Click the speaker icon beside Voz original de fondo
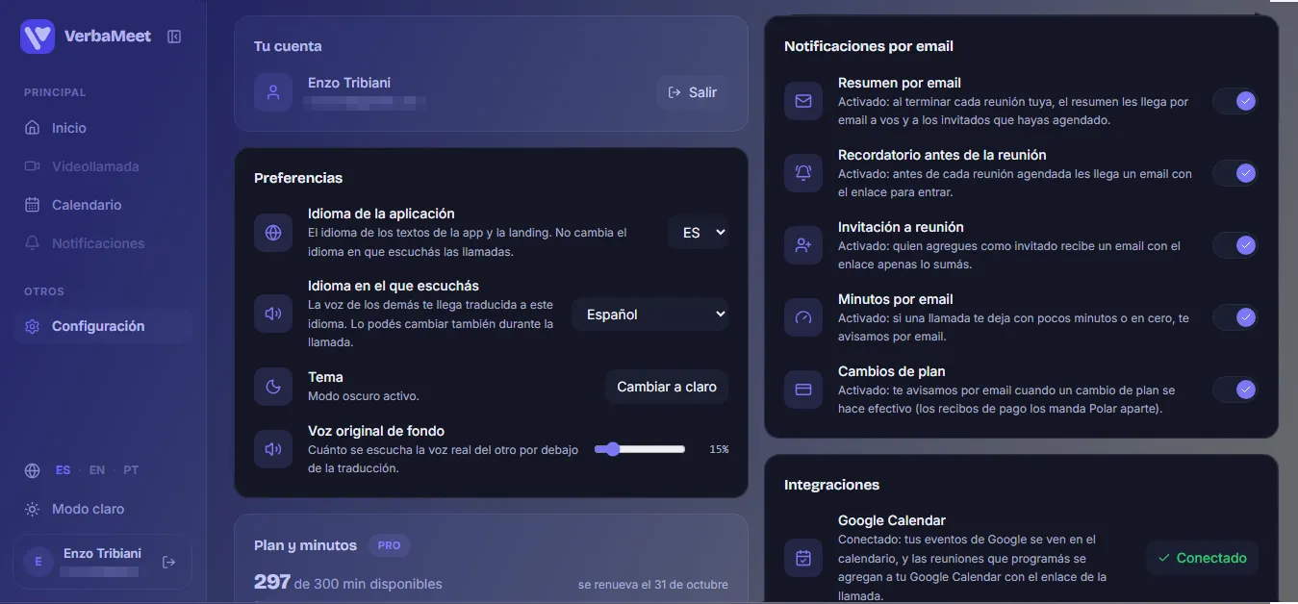Viewport: 1298px width, 604px height. (x=273, y=449)
